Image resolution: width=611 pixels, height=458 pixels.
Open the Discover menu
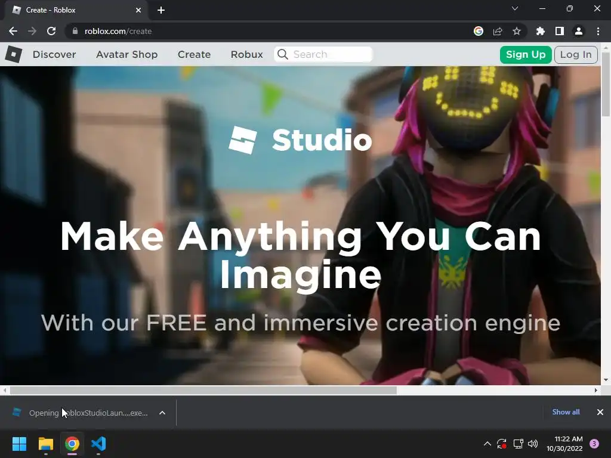coord(54,54)
